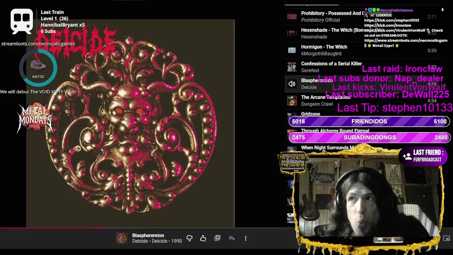Click Hormigon track thumbnail in queue
Screen dimensions: 453x255
[x=292, y=50]
